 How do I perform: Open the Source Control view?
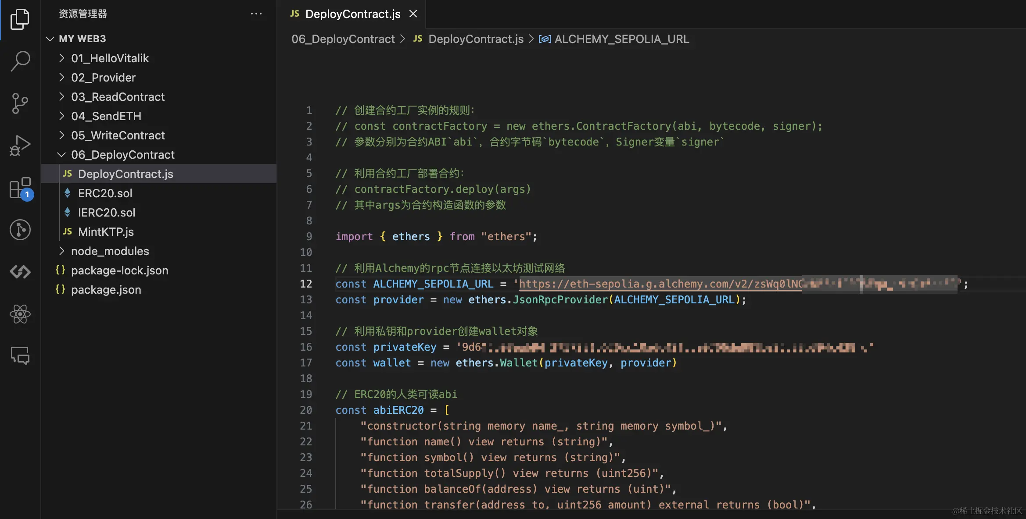coord(20,103)
